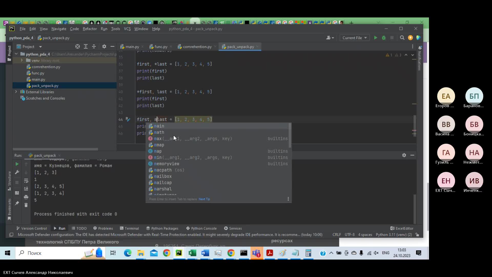This screenshot has height=277, width=492.
Task: Open Search Everywhere magnifier icon
Action: [x=402, y=38]
